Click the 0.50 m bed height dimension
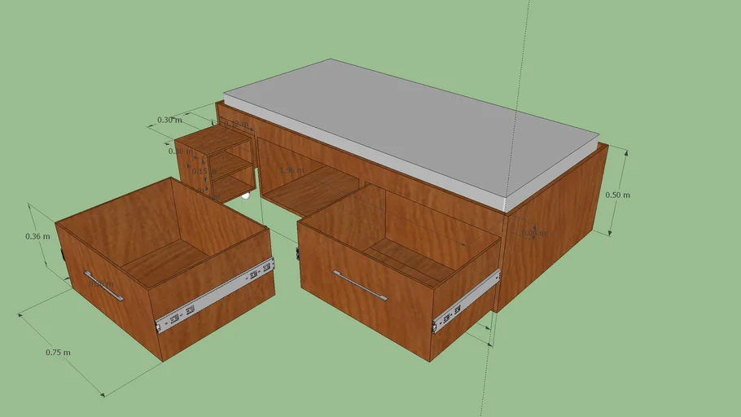Viewport: 741px width, 417px height. coord(617,195)
